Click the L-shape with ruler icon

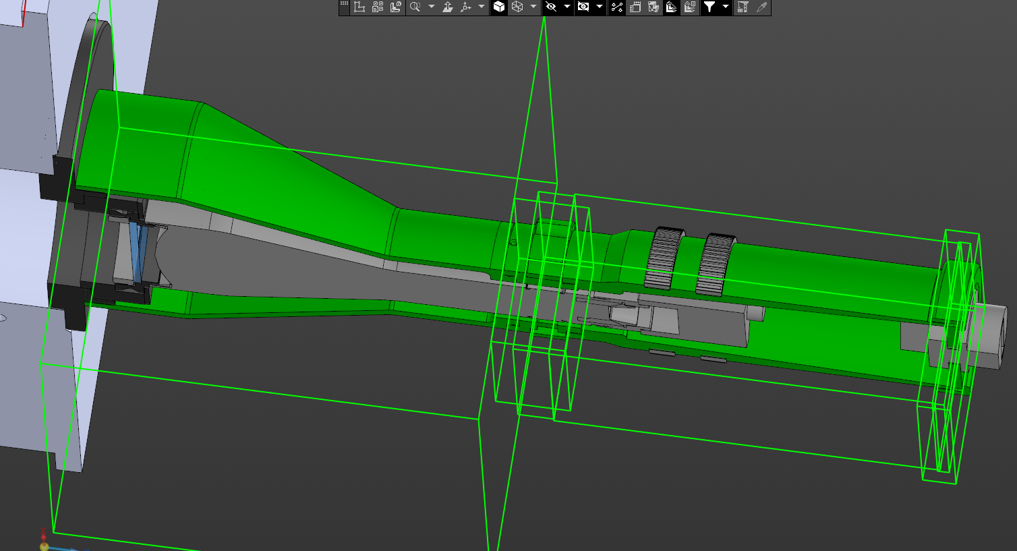pos(672,7)
